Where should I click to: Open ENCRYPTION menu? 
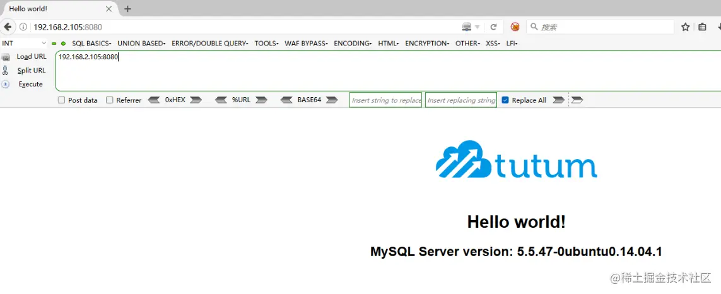pos(427,44)
